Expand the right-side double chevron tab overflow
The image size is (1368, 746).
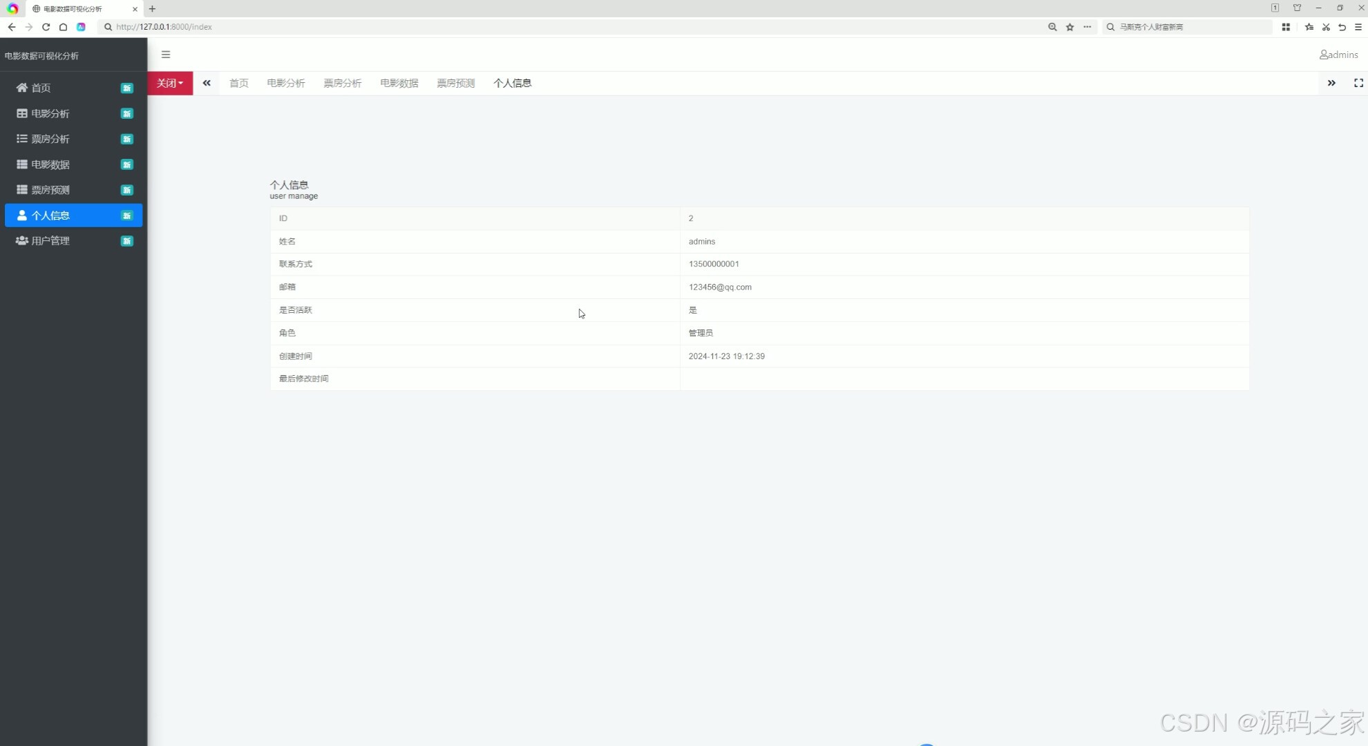[1332, 83]
